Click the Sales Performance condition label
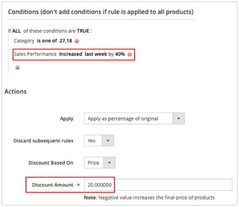This screenshot has width=239, height=207. point(35,54)
